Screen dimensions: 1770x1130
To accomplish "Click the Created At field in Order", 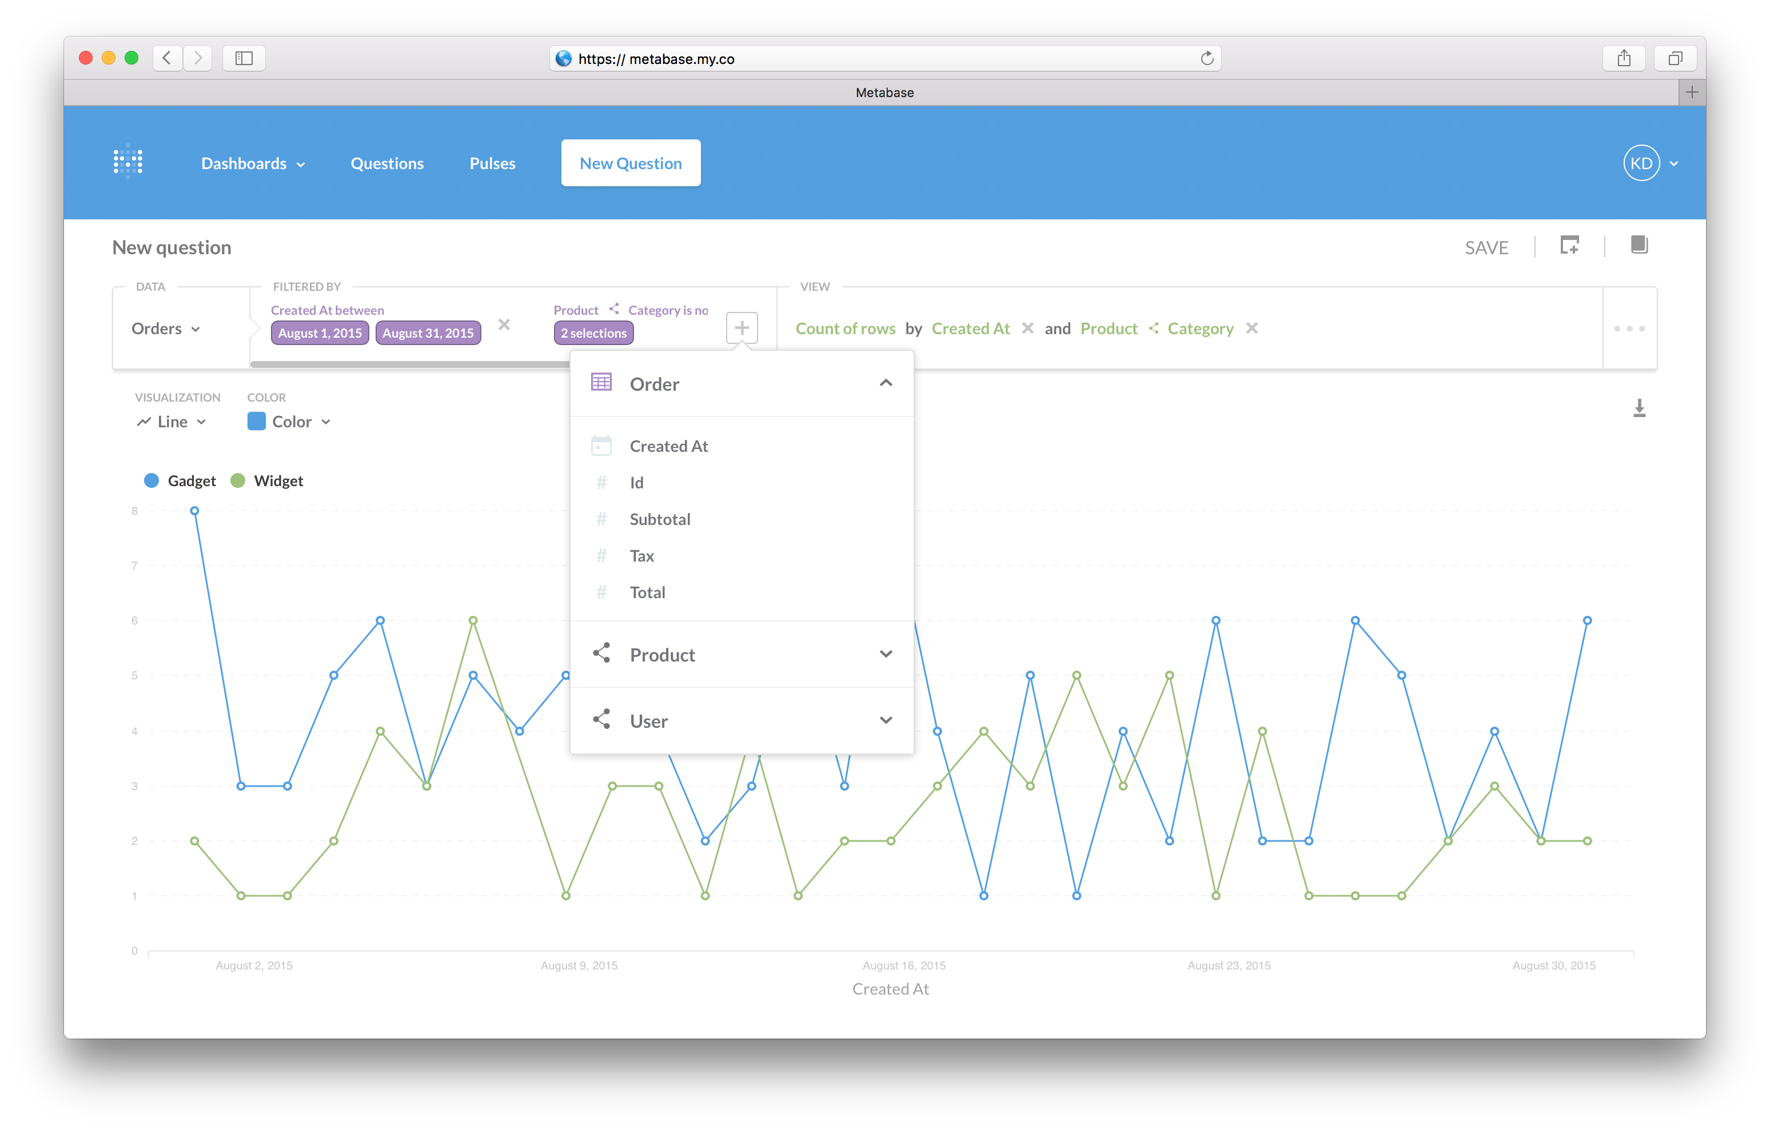I will click(x=669, y=446).
